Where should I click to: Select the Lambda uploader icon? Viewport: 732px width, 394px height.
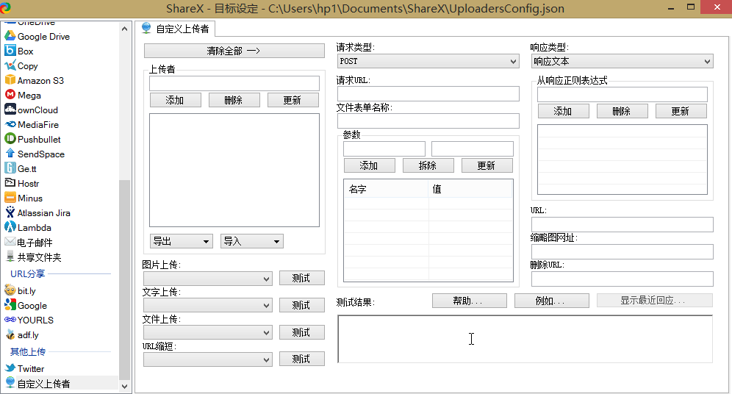coord(10,227)
